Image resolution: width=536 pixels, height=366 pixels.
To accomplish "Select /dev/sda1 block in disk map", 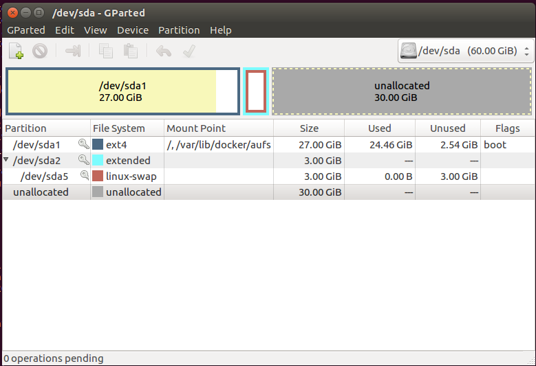I will [x=122, y=91].
